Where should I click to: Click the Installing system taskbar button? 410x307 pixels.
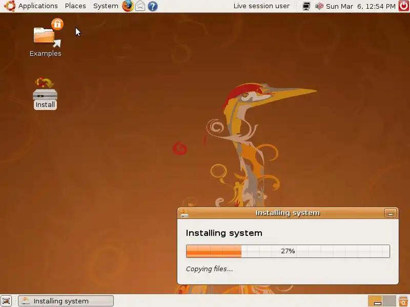pyautogui.click(x=66, y=301)
